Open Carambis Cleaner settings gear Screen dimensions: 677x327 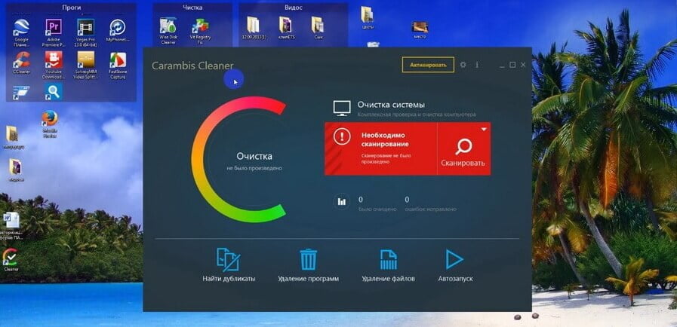[x=463, y=65]
